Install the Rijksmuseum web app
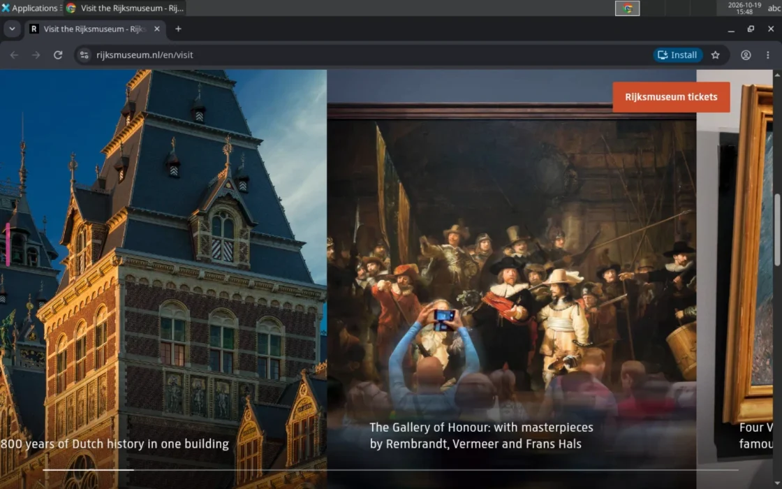The height and width of the screenshot is (489, 782). tap(677, 55)
